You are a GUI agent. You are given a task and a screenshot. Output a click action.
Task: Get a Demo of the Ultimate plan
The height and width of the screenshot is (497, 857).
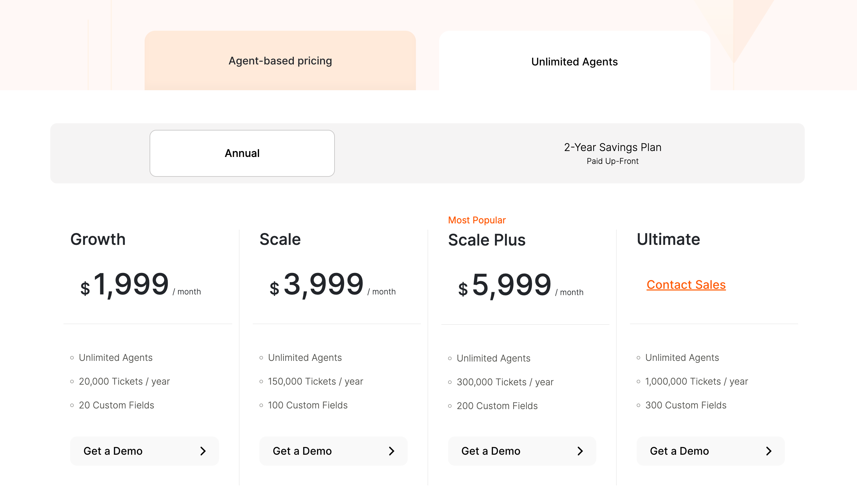coord(710,451)
